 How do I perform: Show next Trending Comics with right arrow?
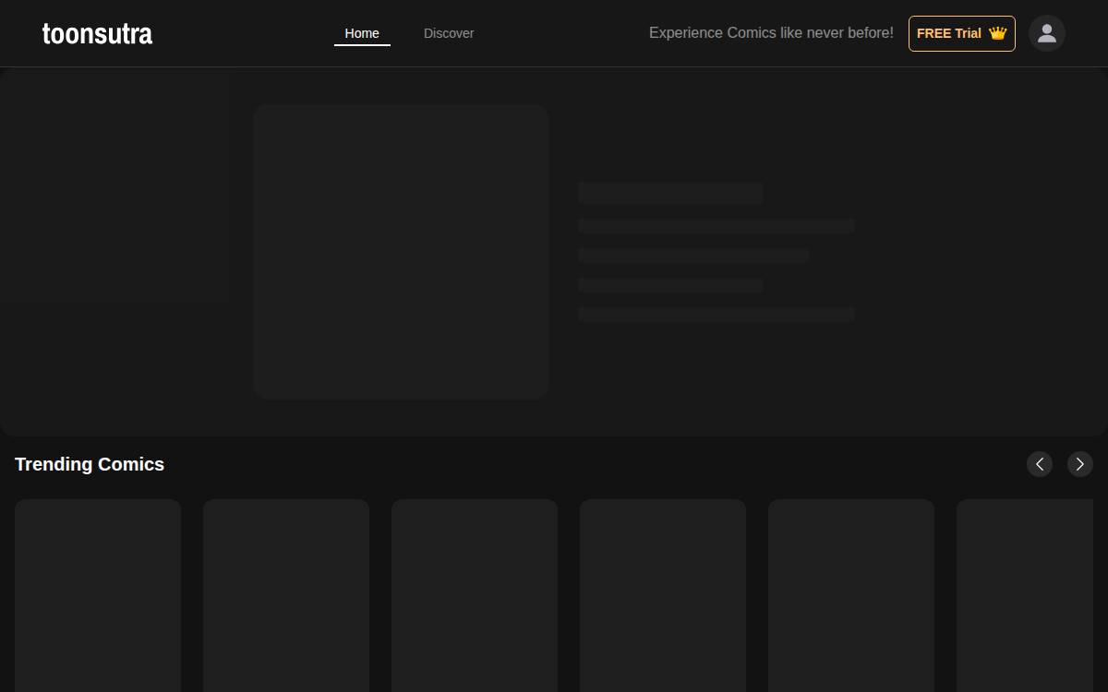(x=1080, y=464)
